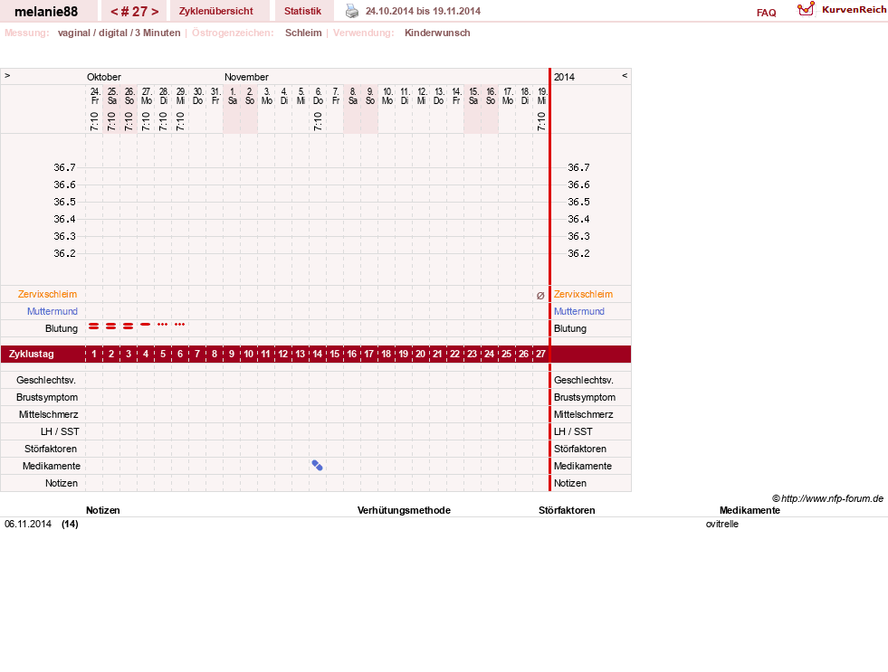
Task: Go to previous cycle with left arrow beside #27
Action: (x=114, y=12)
